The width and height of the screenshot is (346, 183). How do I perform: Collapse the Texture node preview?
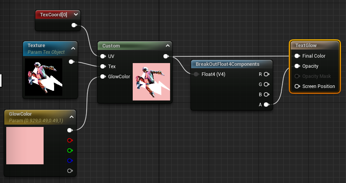coord(72,46)
